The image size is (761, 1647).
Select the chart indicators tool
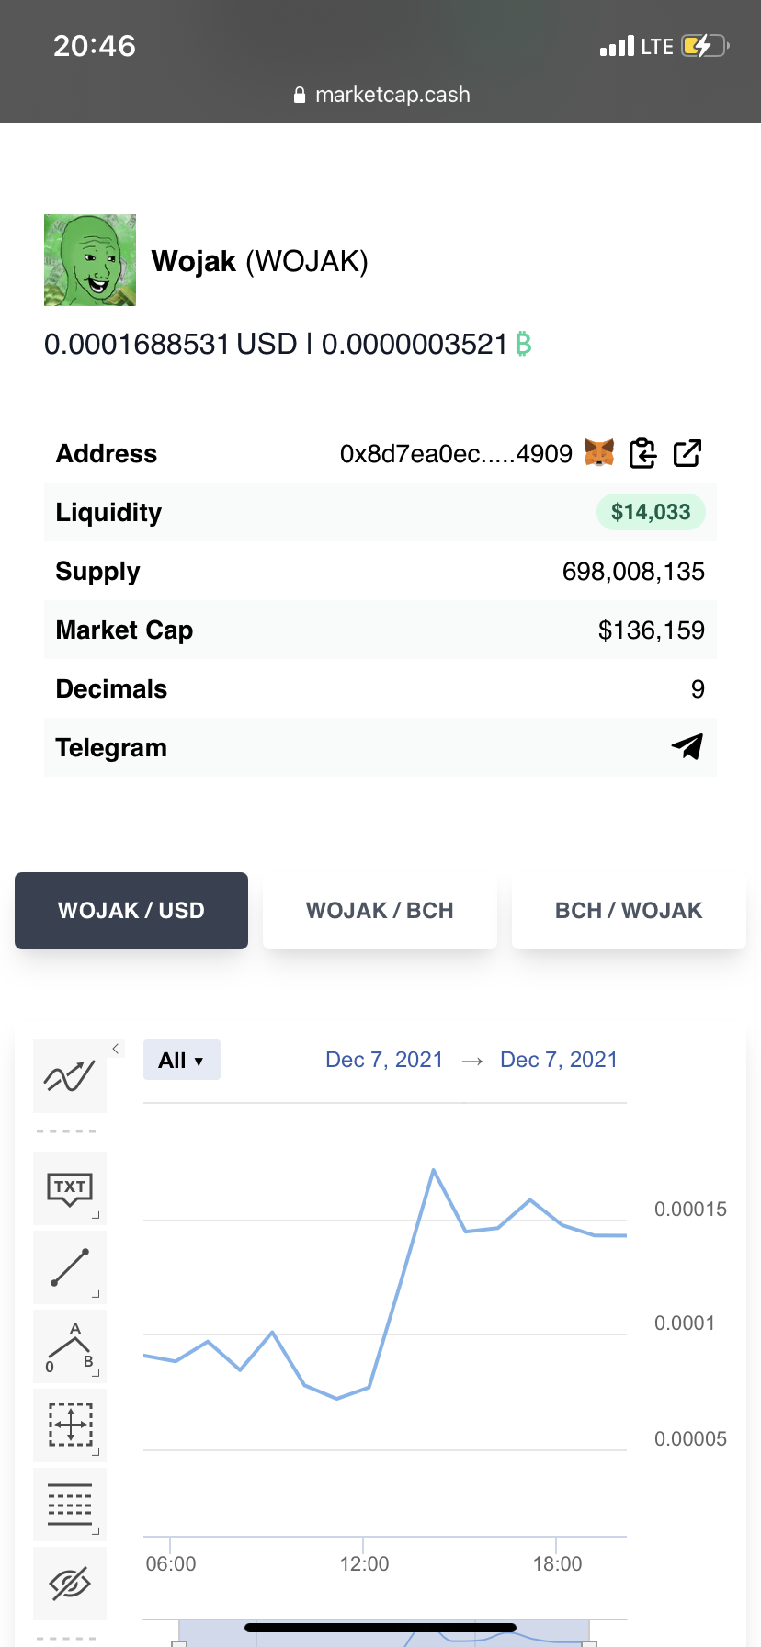70,1076
